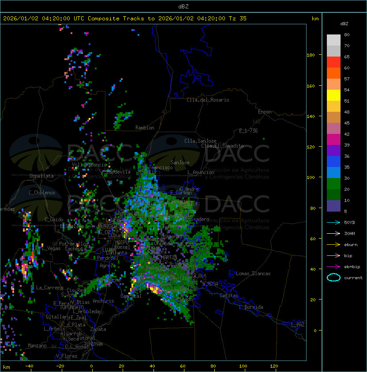Image resolution: width=367 pixels, height=372 pixels.
Task: Click the 'eb+bip' legend label
Action: [352, 267]
